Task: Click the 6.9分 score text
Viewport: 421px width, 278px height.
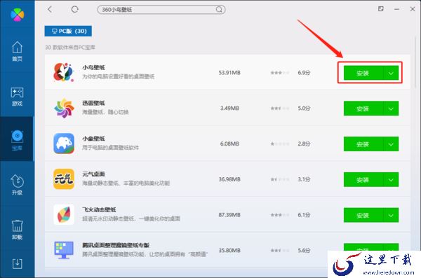Action: pyautogui.click(x=304, y=73)
